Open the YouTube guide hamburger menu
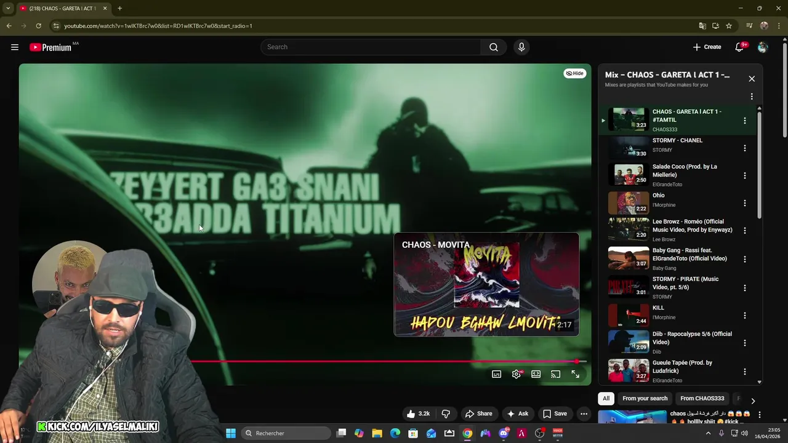This screenshot has width=788, height=443. (x=15, y=47)
